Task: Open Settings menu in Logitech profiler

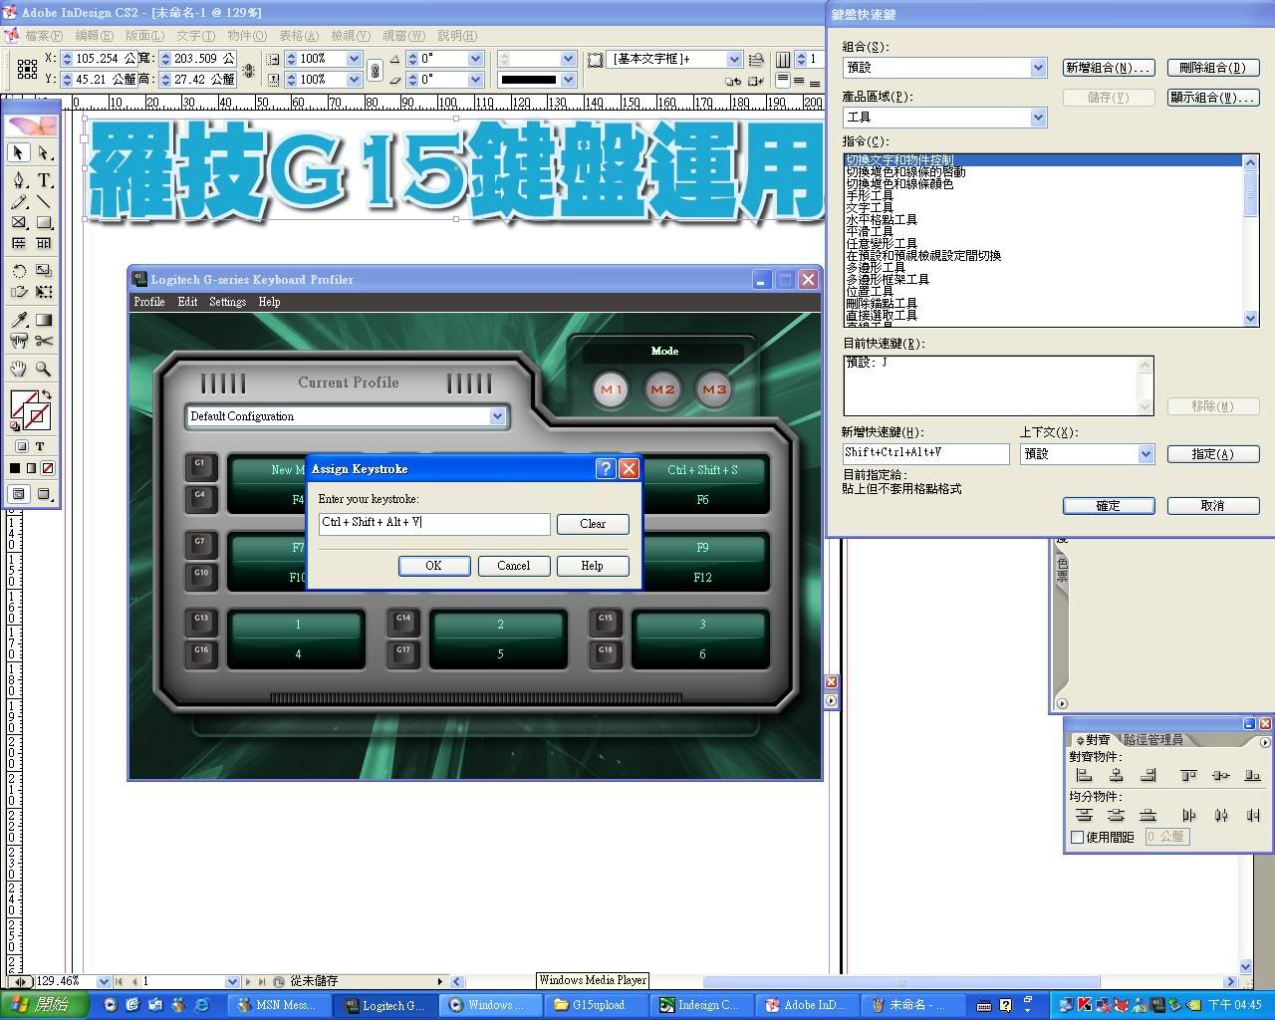Action: 227,302
